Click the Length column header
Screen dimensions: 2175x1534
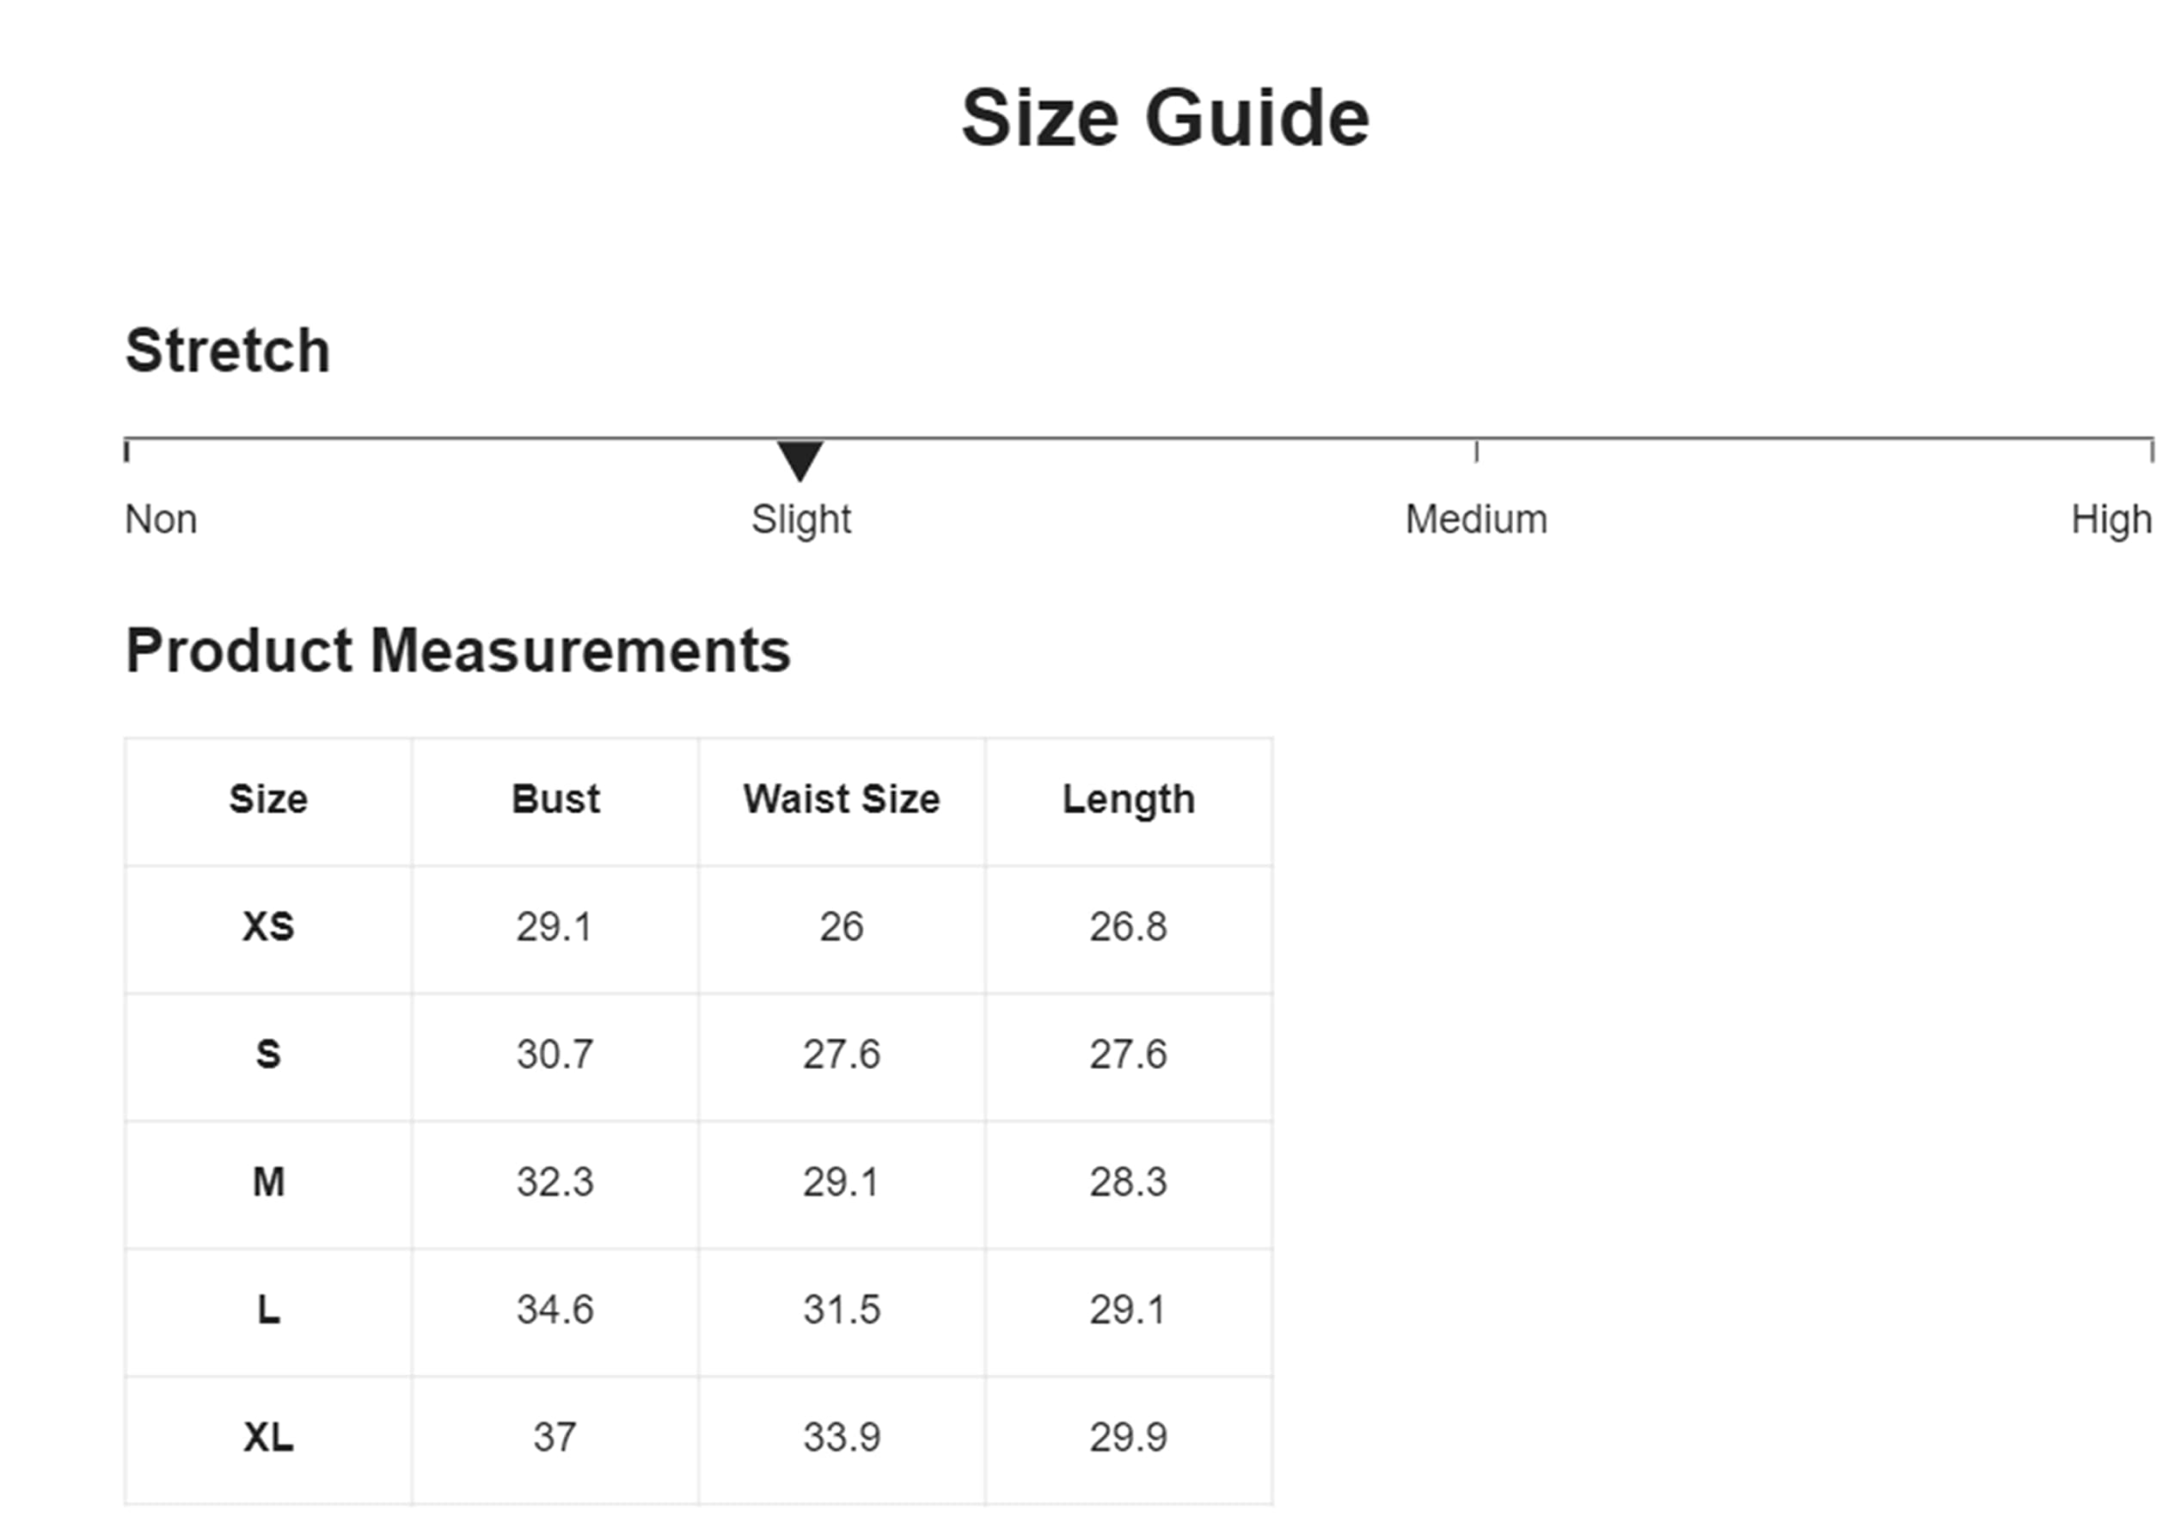(x=1128, y=799)
